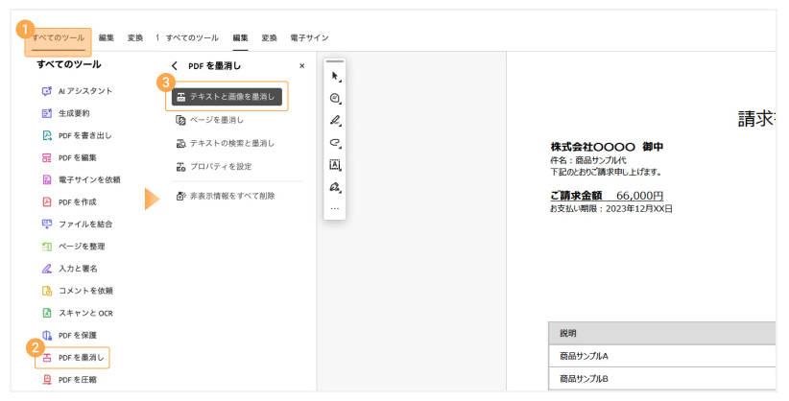Click テキストと画像を墨消し button
Screen dimensions: 789x401
pyautogui.click(x=227, y=97)
